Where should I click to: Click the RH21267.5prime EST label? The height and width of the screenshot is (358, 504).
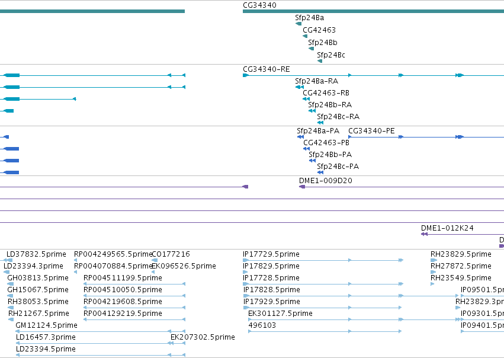click(38, 314)
